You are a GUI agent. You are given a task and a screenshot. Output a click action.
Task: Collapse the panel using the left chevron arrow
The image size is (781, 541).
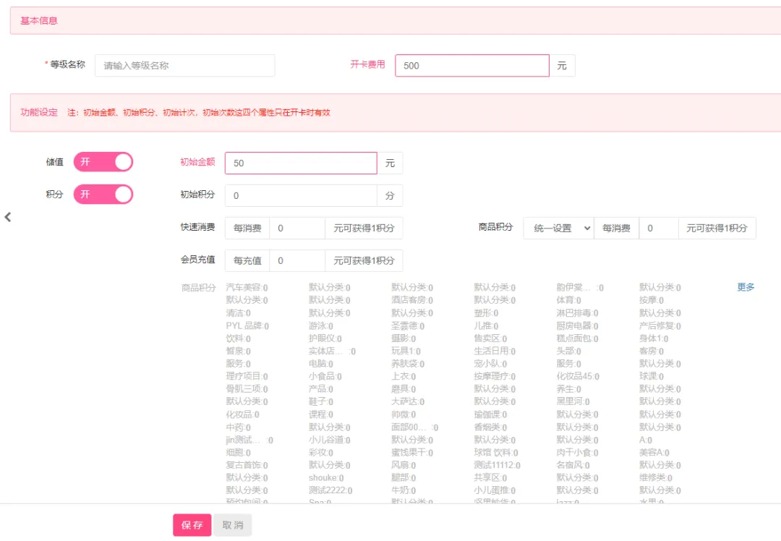click(8, 216)
